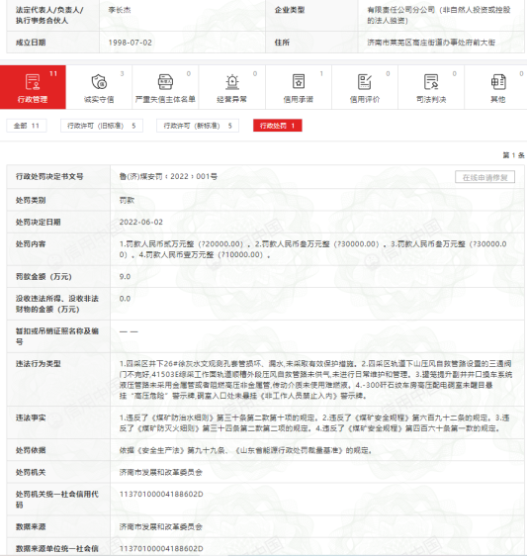Click the 信用承诺 tab label
The height and width of the screenshot is (557, 528).
299,100
